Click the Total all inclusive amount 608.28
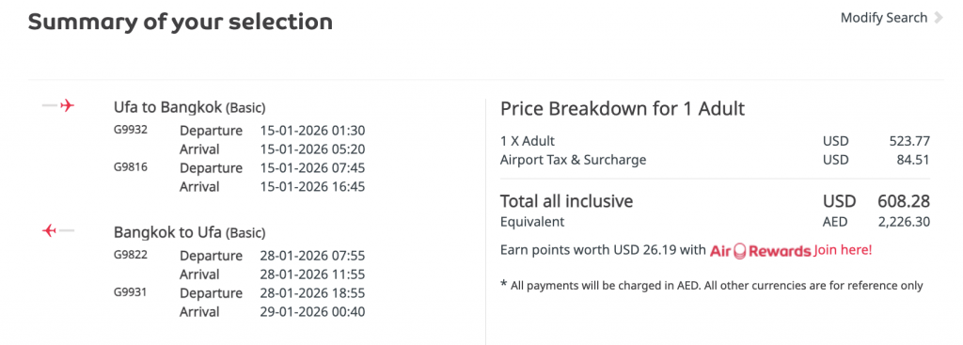Image resolution: width=963 pixels, height=345 pixels. [x=904, y=201]
